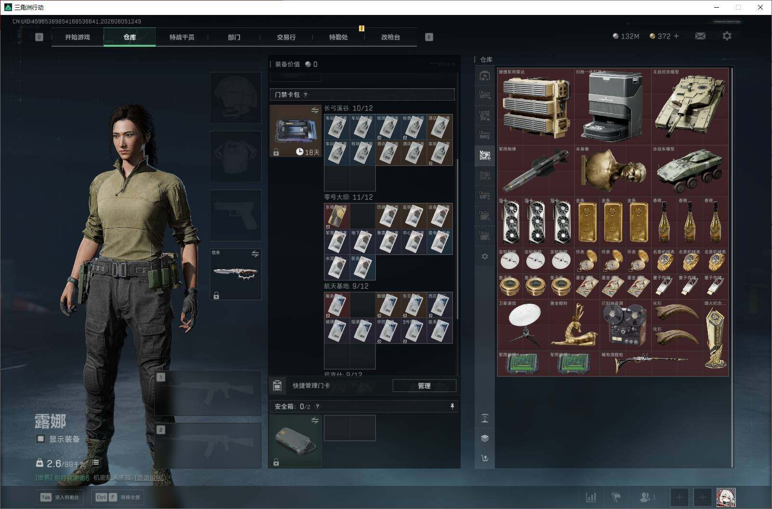Viewport: 772px width, 509px height.
Task: Select the 稀有滑膛枪 musket
Action: coord(651,363)
